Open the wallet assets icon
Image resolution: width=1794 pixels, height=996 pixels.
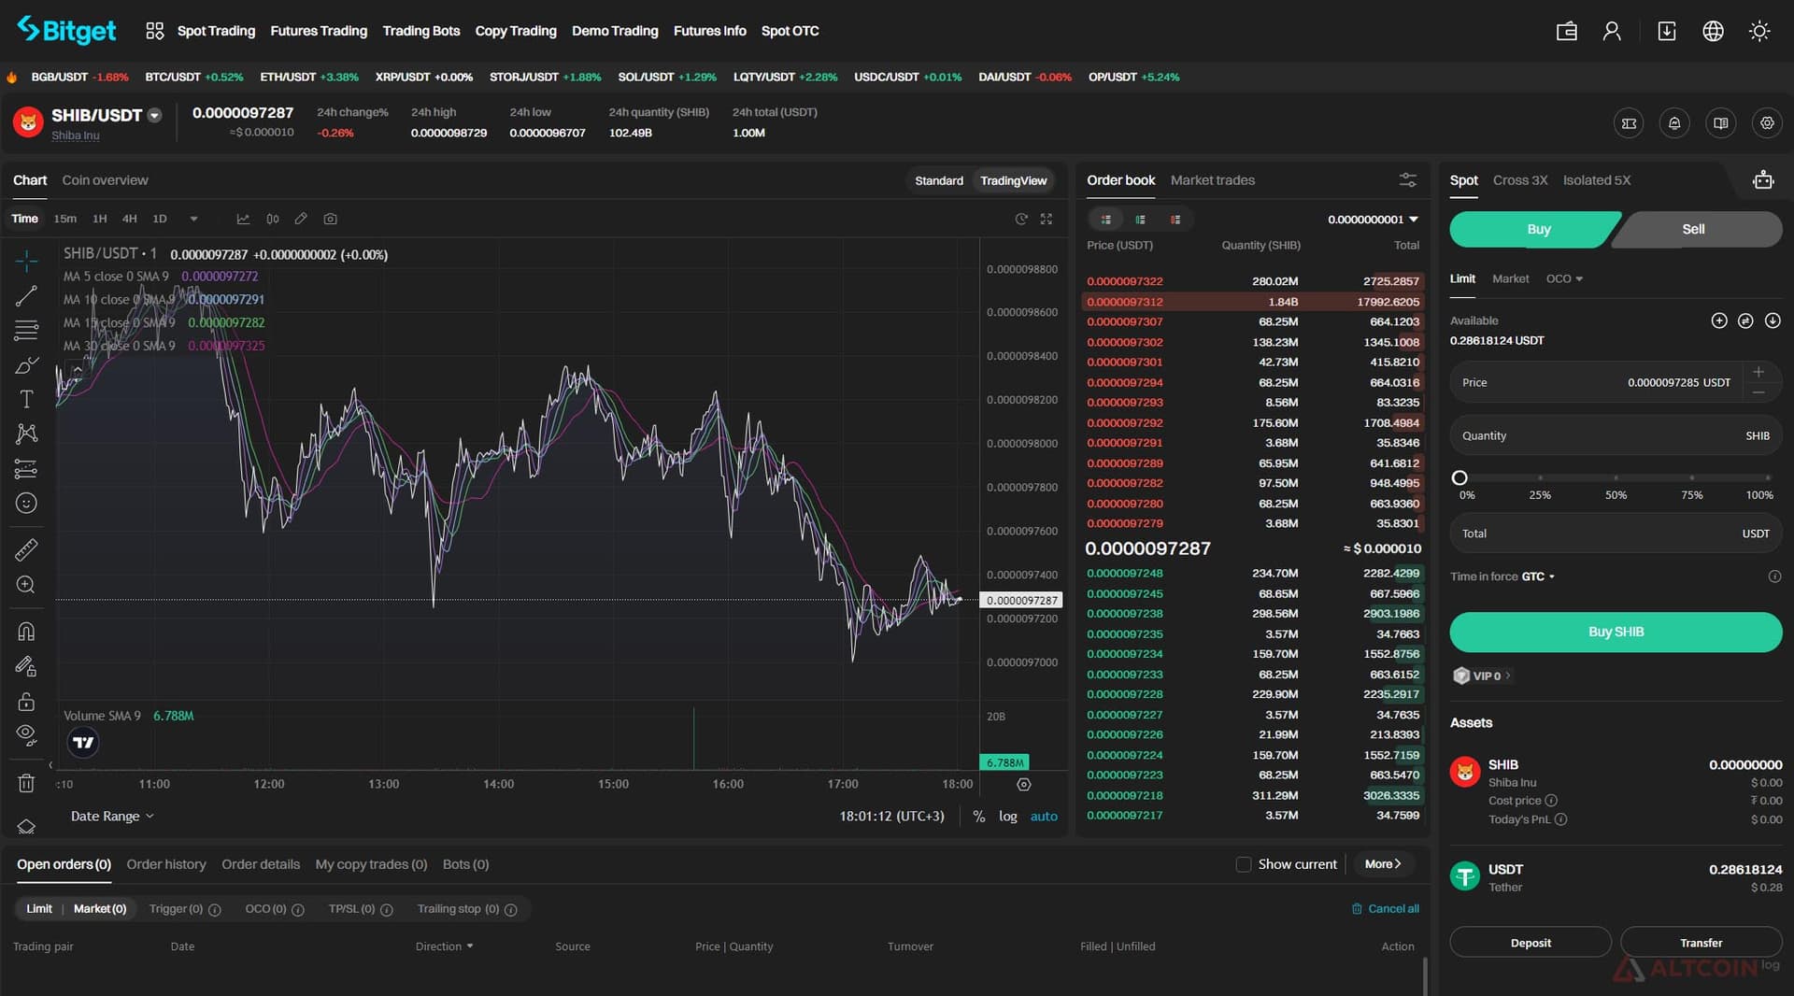click(x=1567, y=31)
